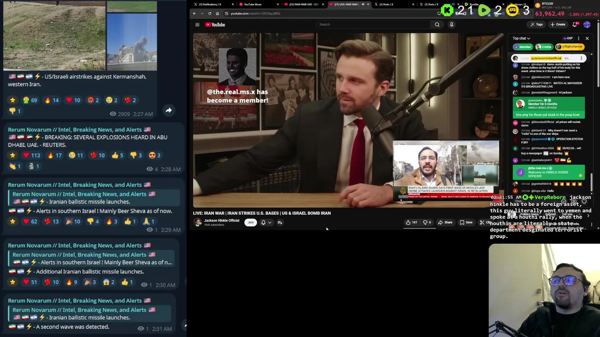The height and width of the screenshot is (337, 600).
Task: Click the 0XP points badge in chat
Action: [x=569, y=38]
